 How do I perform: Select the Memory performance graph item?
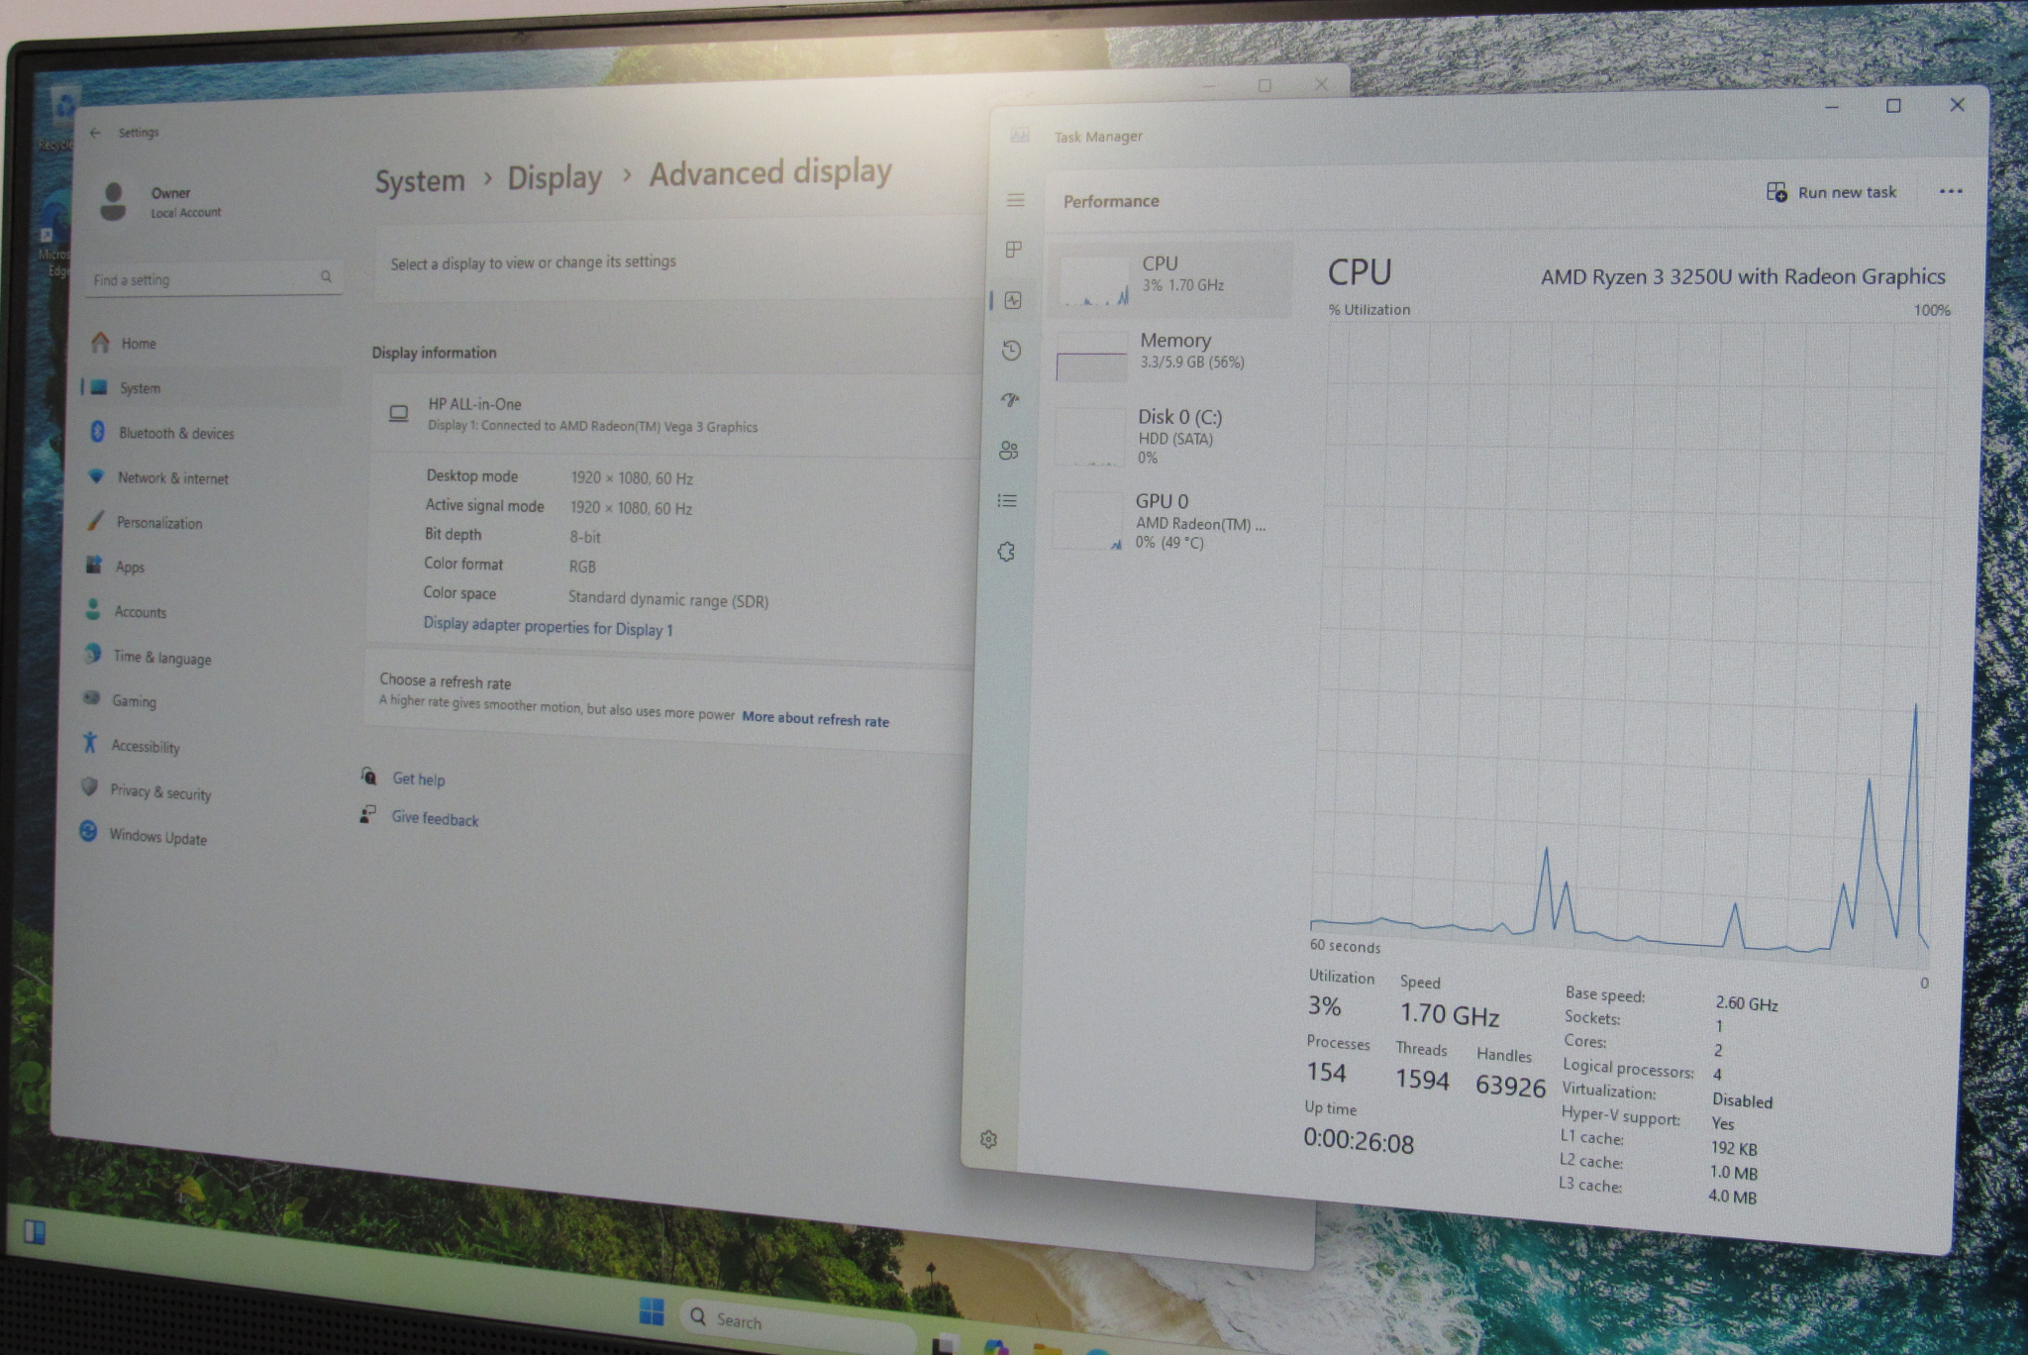[x=1171, y=352]
